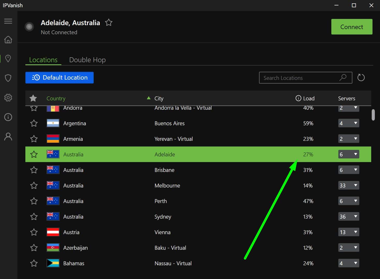Open Settings gear in sidebar
This screenshot has width=380, height=279.
8,97
